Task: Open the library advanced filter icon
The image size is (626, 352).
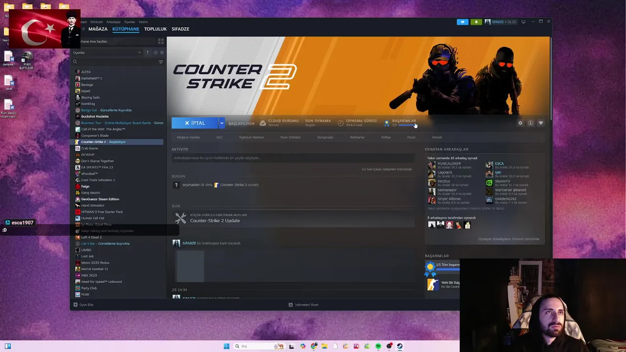Action: point(160,62)
